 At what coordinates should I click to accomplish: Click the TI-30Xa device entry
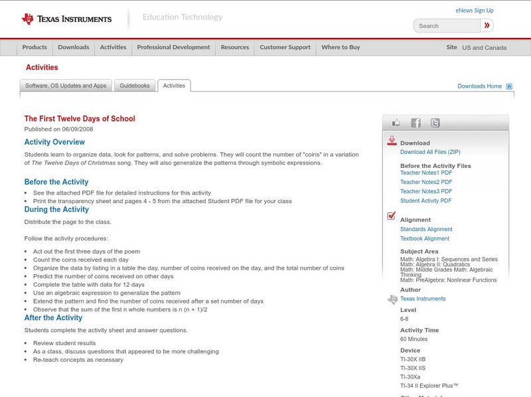410,377
